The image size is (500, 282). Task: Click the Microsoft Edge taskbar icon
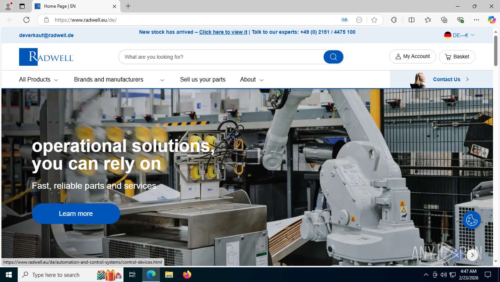tap(151, 275)
